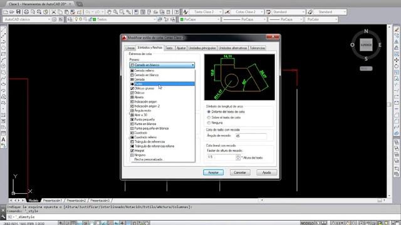The height and width of the screenshot is (225, 401).
Task: Choose 'Punto pequeño en blanco' arrowhead option
Action: pyautogui.click(x=162, y=128)
